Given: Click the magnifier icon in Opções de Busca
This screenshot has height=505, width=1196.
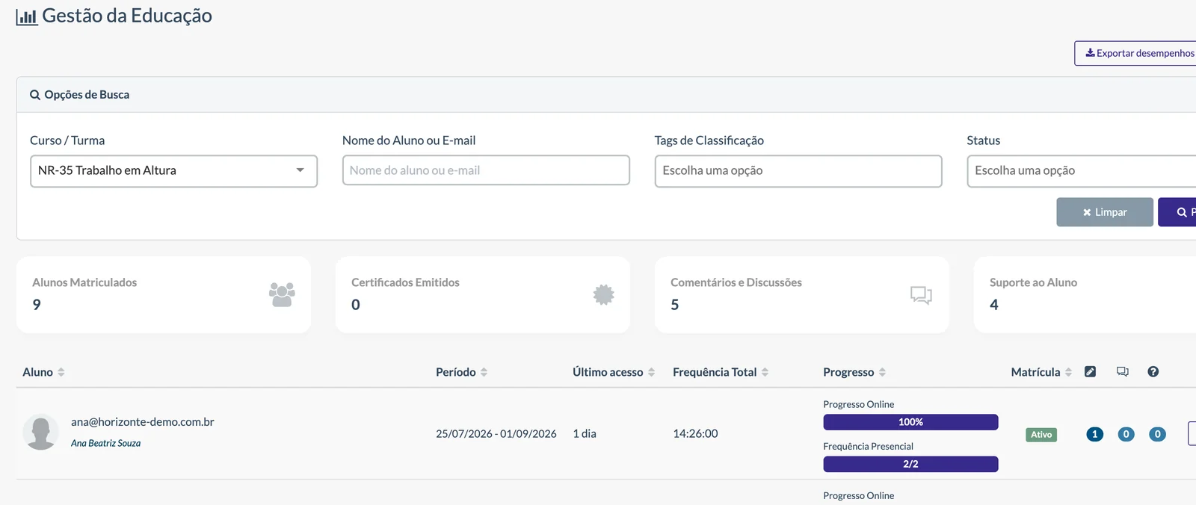Looking at the screenshot, I should [35, 95].
